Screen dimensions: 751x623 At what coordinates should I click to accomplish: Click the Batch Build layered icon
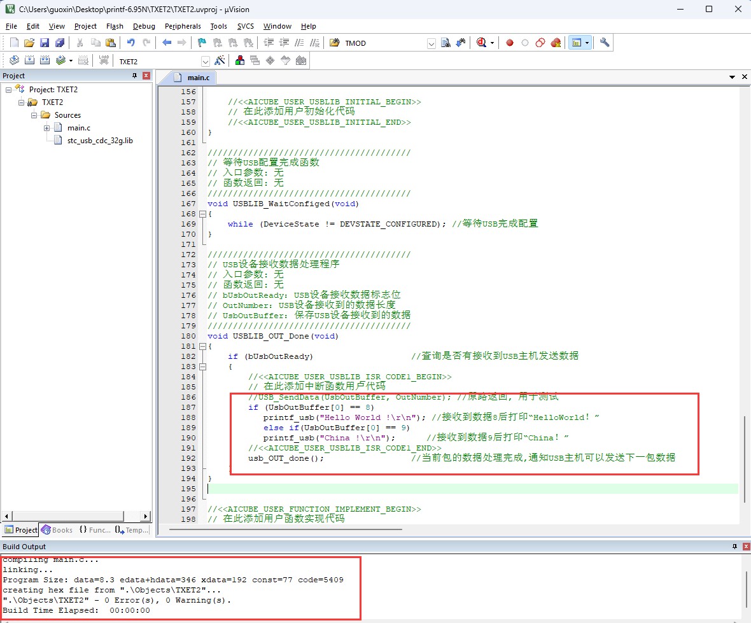(60, 60)
